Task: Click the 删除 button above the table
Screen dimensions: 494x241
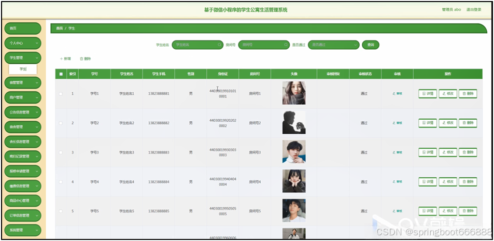Action: pos(86,59)
